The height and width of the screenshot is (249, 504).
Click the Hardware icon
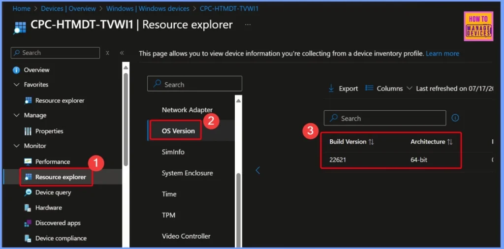(x=28, y=208)
